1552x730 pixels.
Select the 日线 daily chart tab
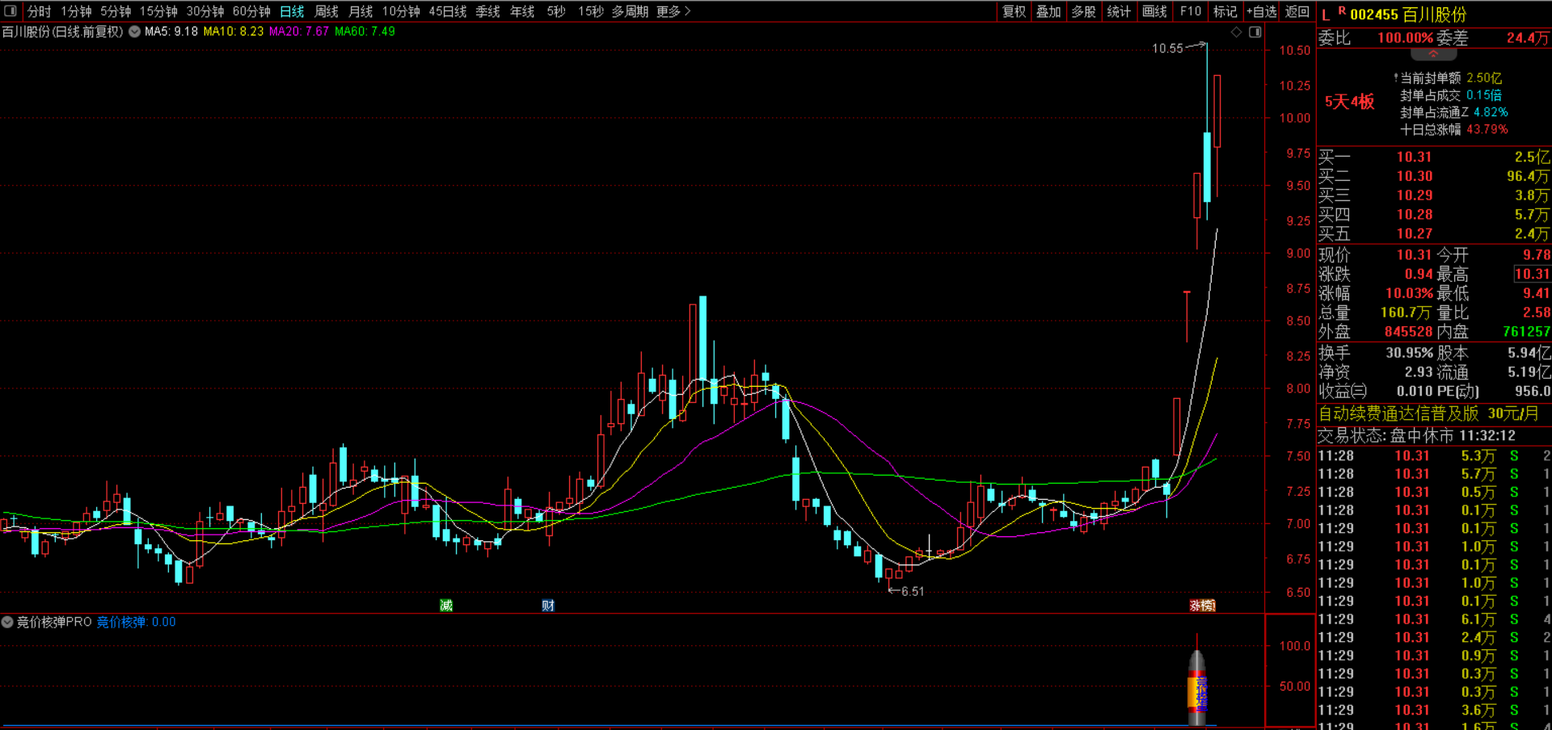(x=292, y=11)
